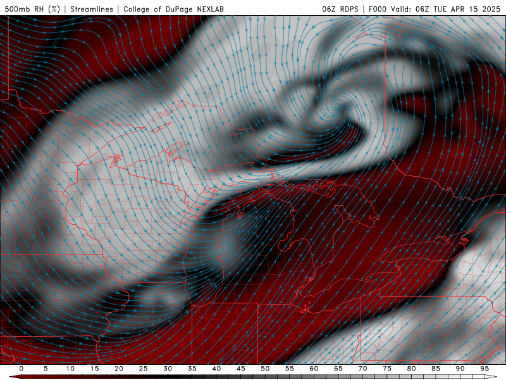Select the "80" color scale label

point(411,369)
